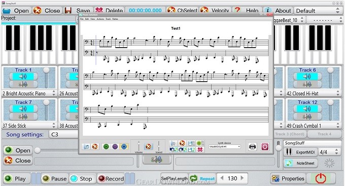Click the bottom-row floppy disk with note icon
The height and width of the screenshot is (186, 345).
pos(191,150)
